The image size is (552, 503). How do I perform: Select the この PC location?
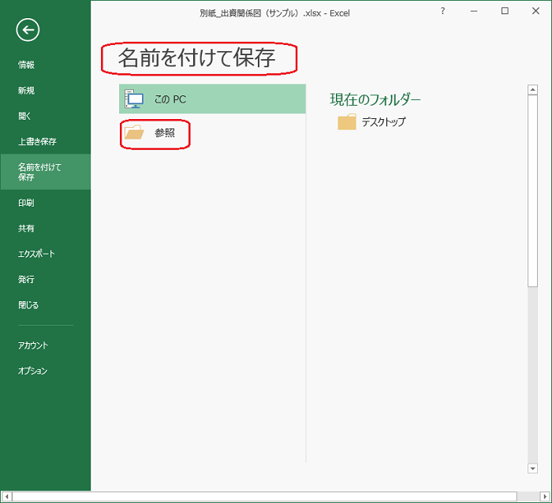pos(212,99)
